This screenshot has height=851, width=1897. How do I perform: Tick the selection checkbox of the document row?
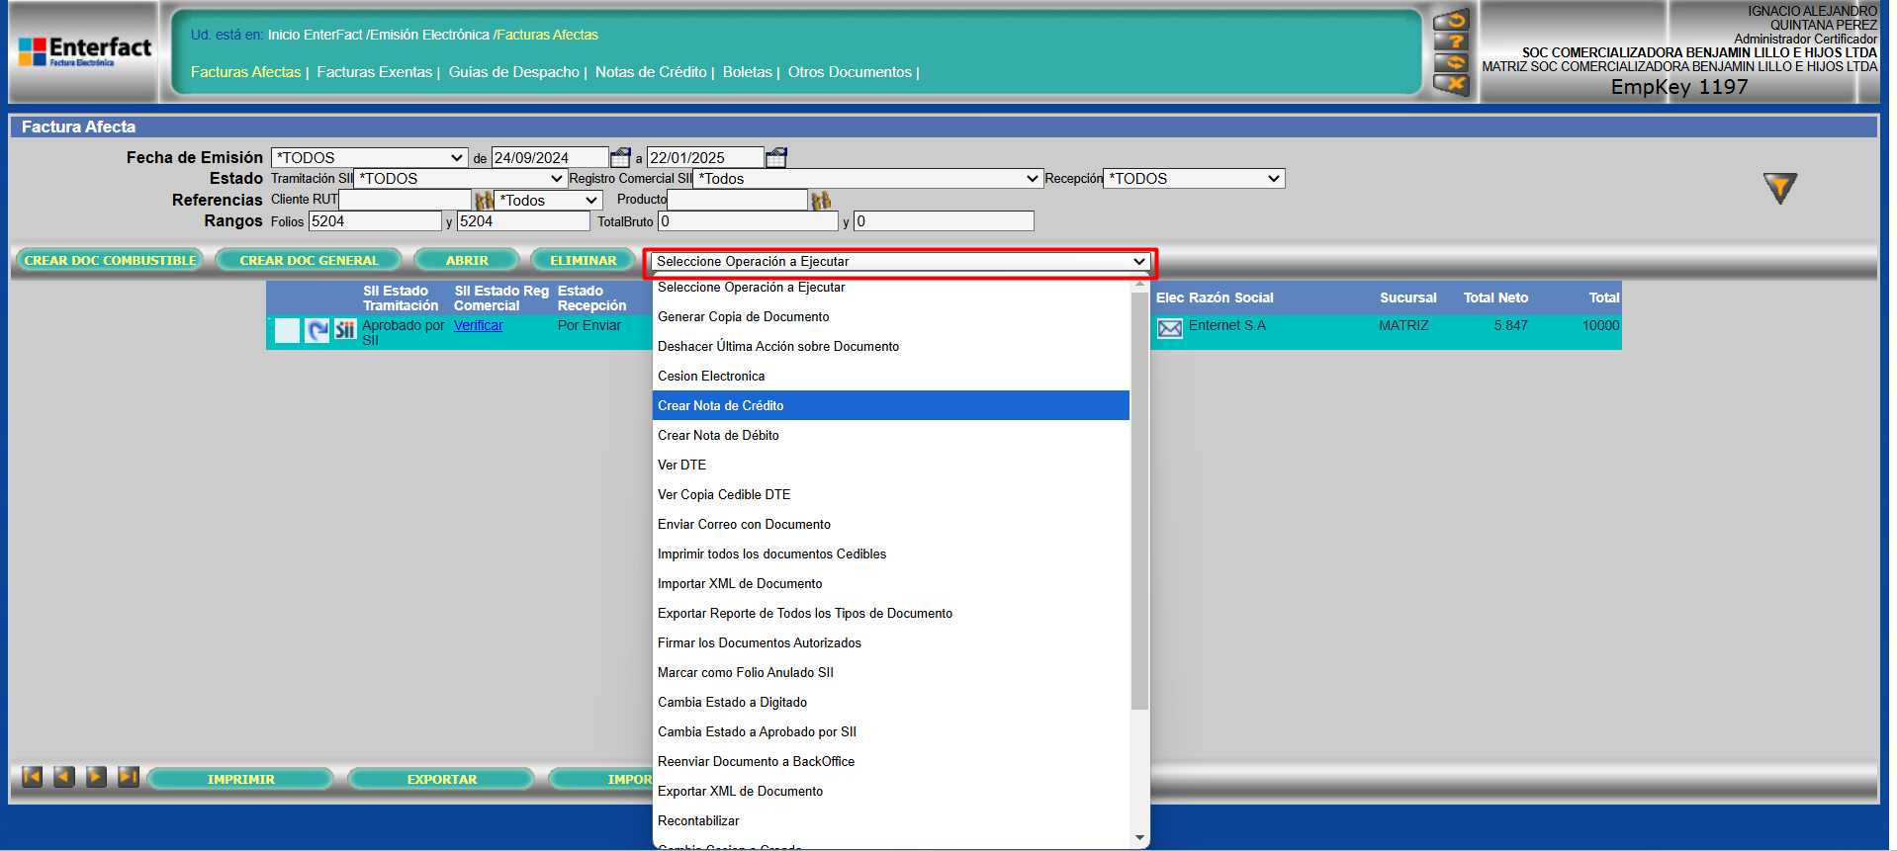click(287, 330)
